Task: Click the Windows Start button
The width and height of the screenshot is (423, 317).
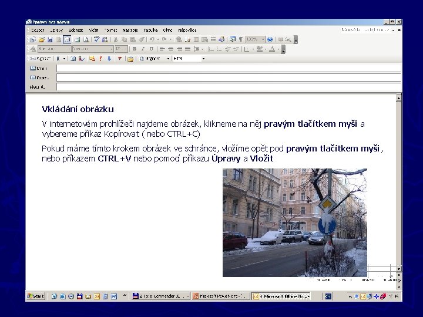Action: (35, 296)
